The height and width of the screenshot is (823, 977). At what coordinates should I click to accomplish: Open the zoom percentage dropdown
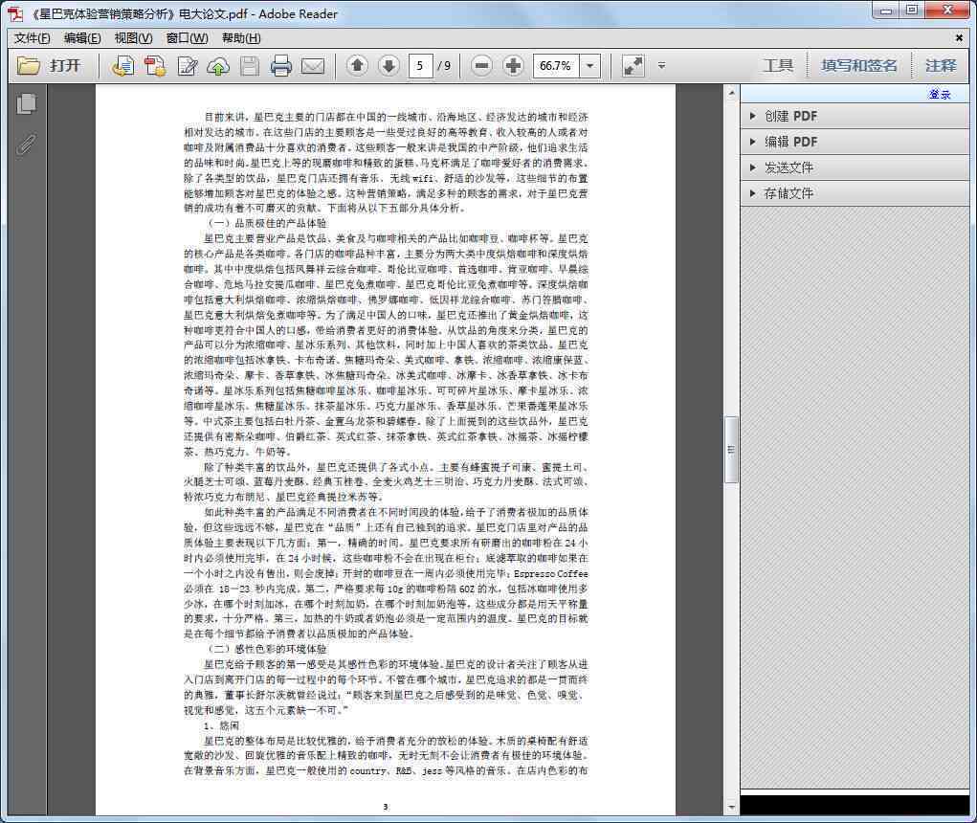coord(589,65)
